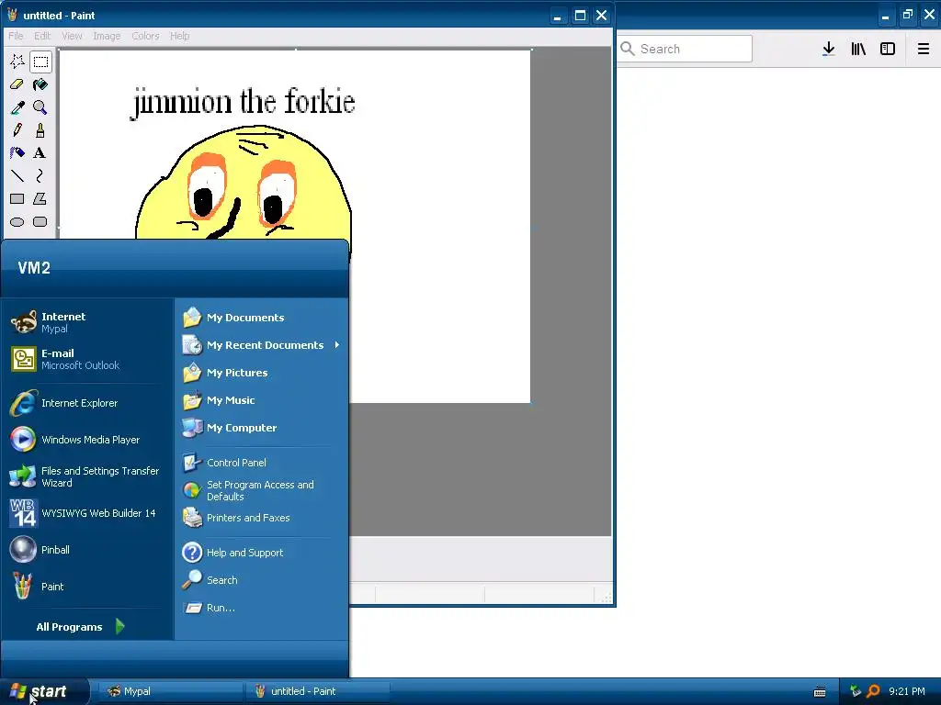The width and height of the screenshot is (941, 705).
Task: Open Set Program Access and Defaults
Action: tap(262, 490)
